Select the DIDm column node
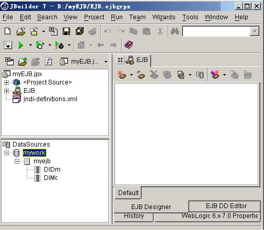 point(52,170)
